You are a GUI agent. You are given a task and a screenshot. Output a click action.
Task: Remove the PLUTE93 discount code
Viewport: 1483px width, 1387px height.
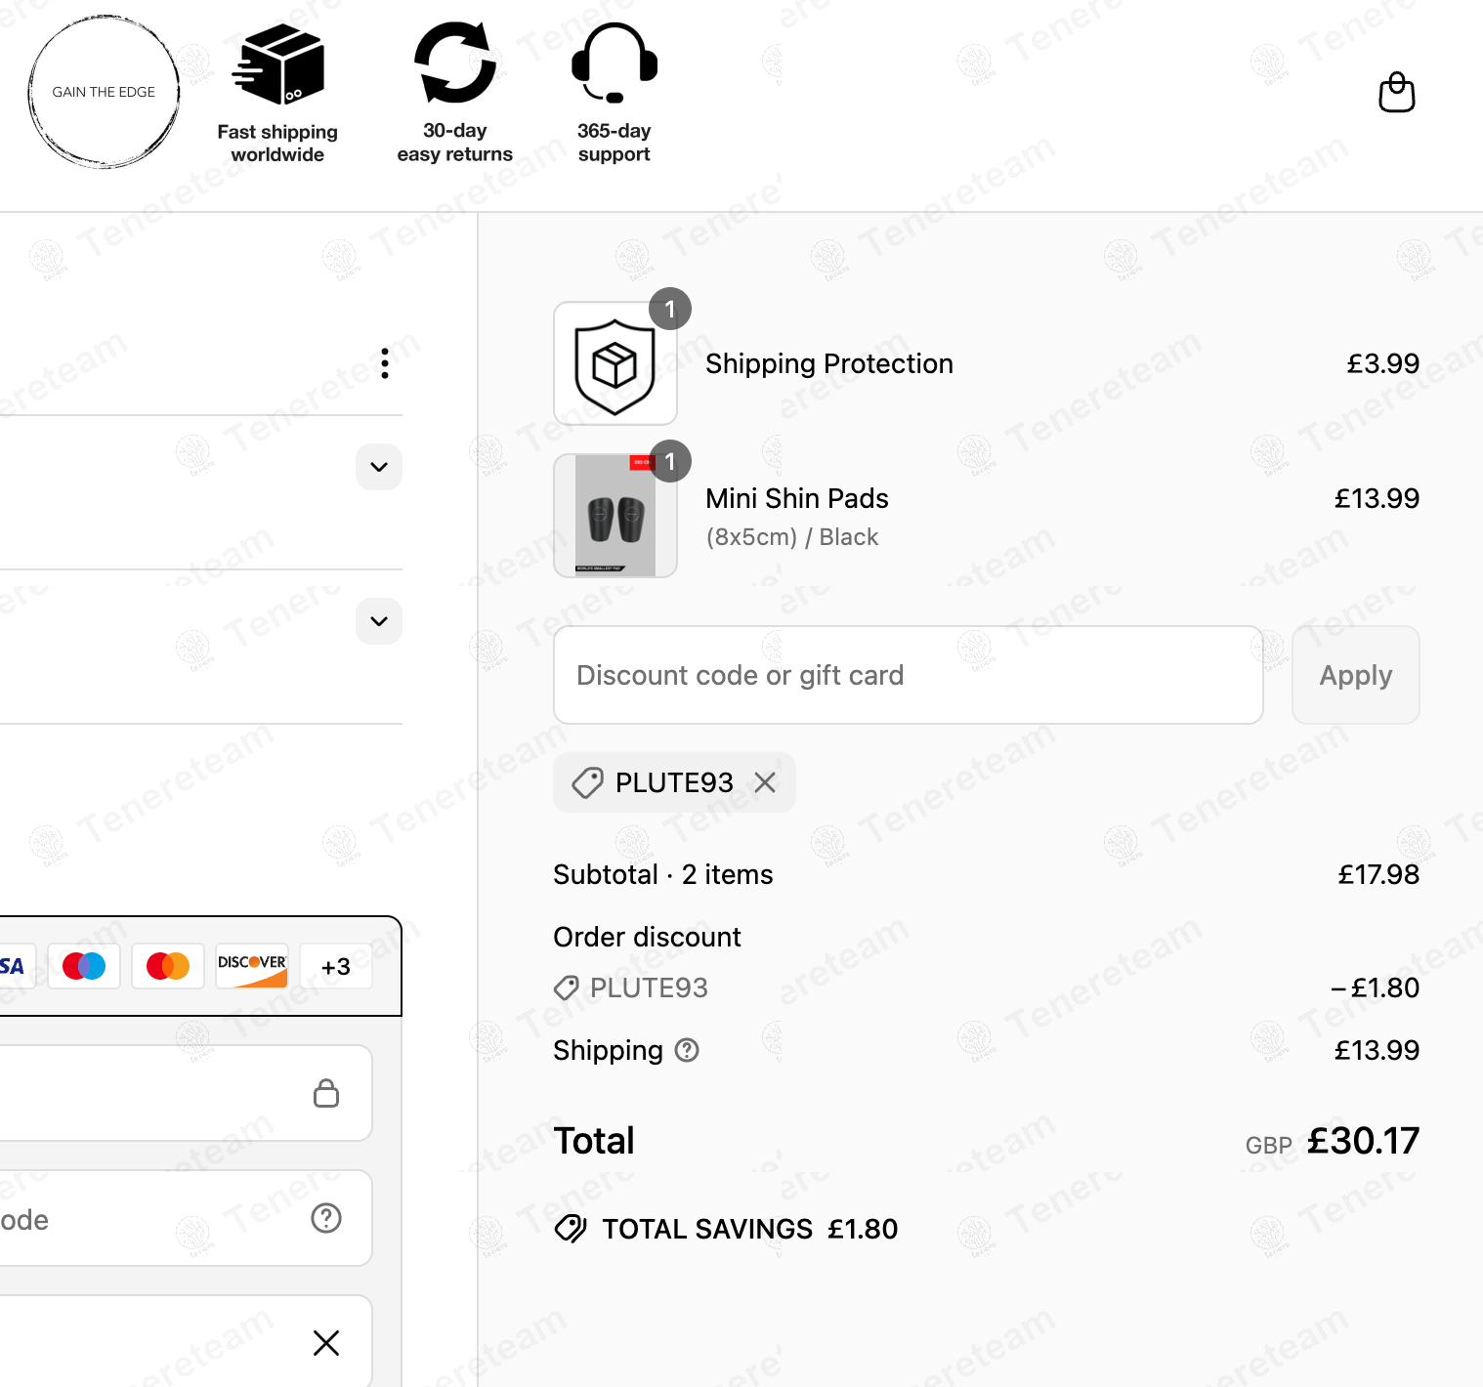765,782
